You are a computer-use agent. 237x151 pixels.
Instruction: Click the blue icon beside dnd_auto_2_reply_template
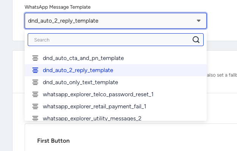point(35,70)
